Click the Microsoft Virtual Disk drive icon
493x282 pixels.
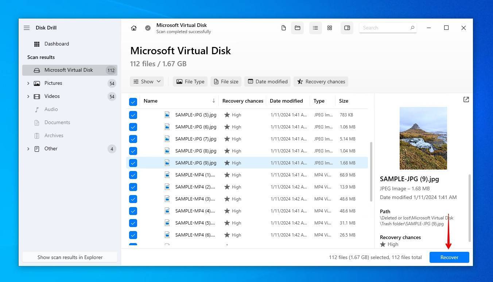[37, 70]
